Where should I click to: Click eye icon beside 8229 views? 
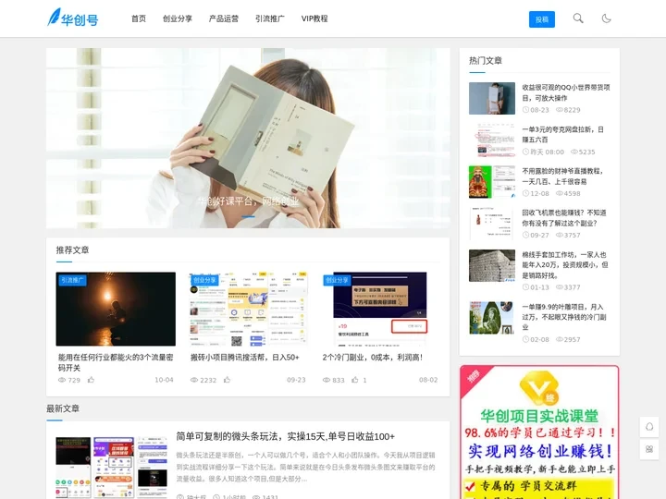pos(560,110)
